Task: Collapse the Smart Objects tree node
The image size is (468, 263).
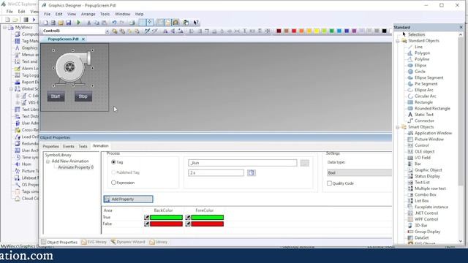Action: click(x=398, y=127)
